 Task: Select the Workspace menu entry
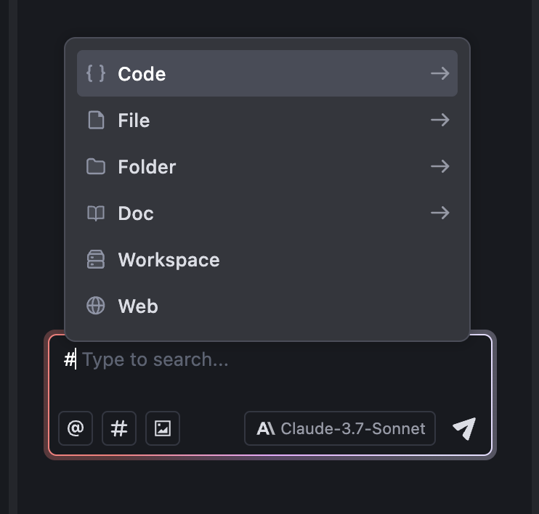267,259
